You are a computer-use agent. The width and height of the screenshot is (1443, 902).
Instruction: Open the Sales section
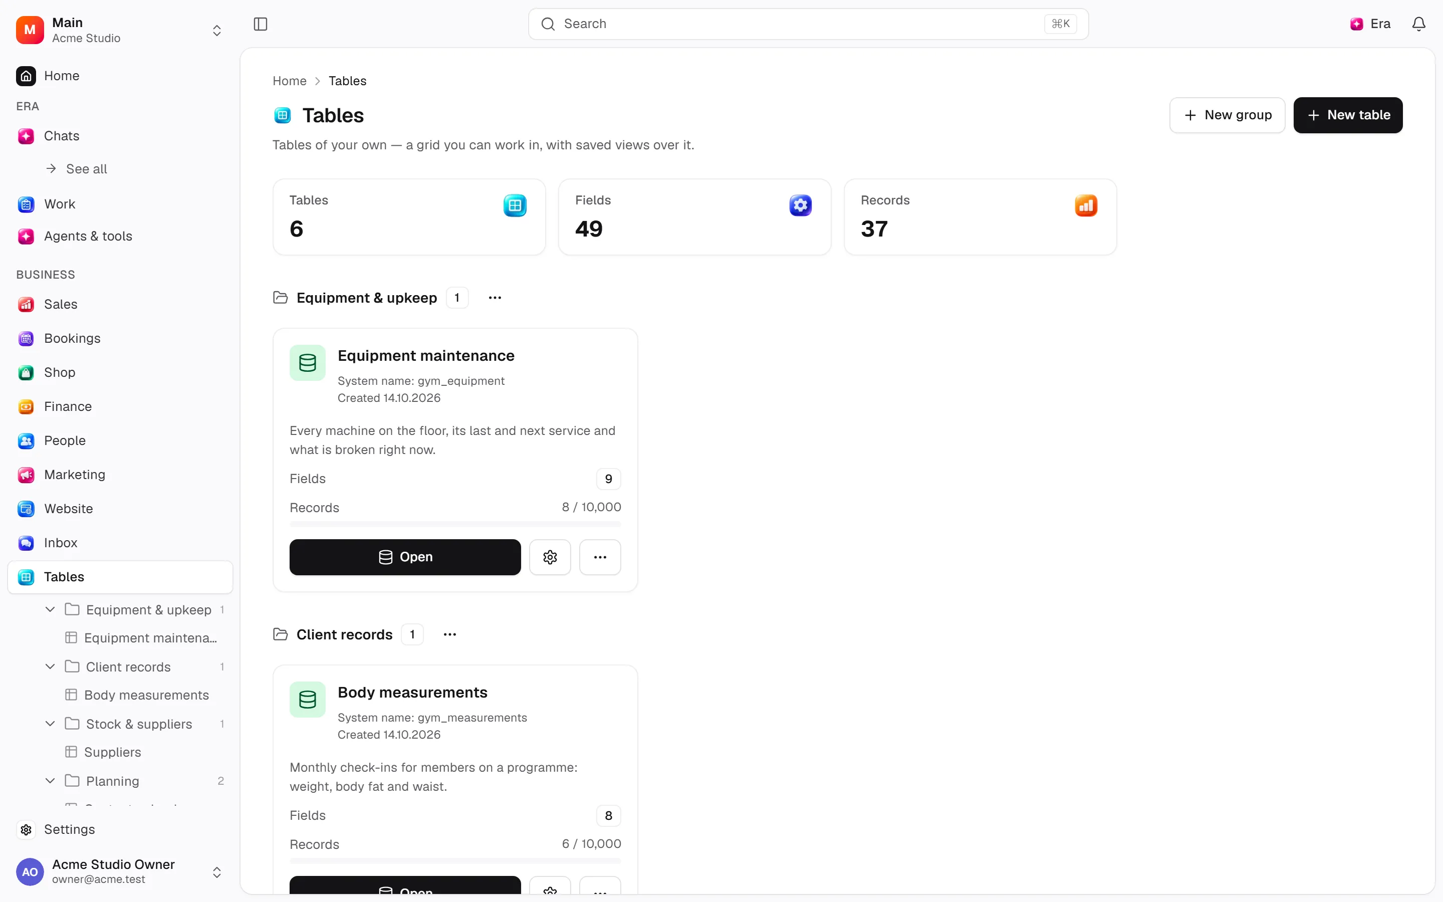click(x=120, y=304)
